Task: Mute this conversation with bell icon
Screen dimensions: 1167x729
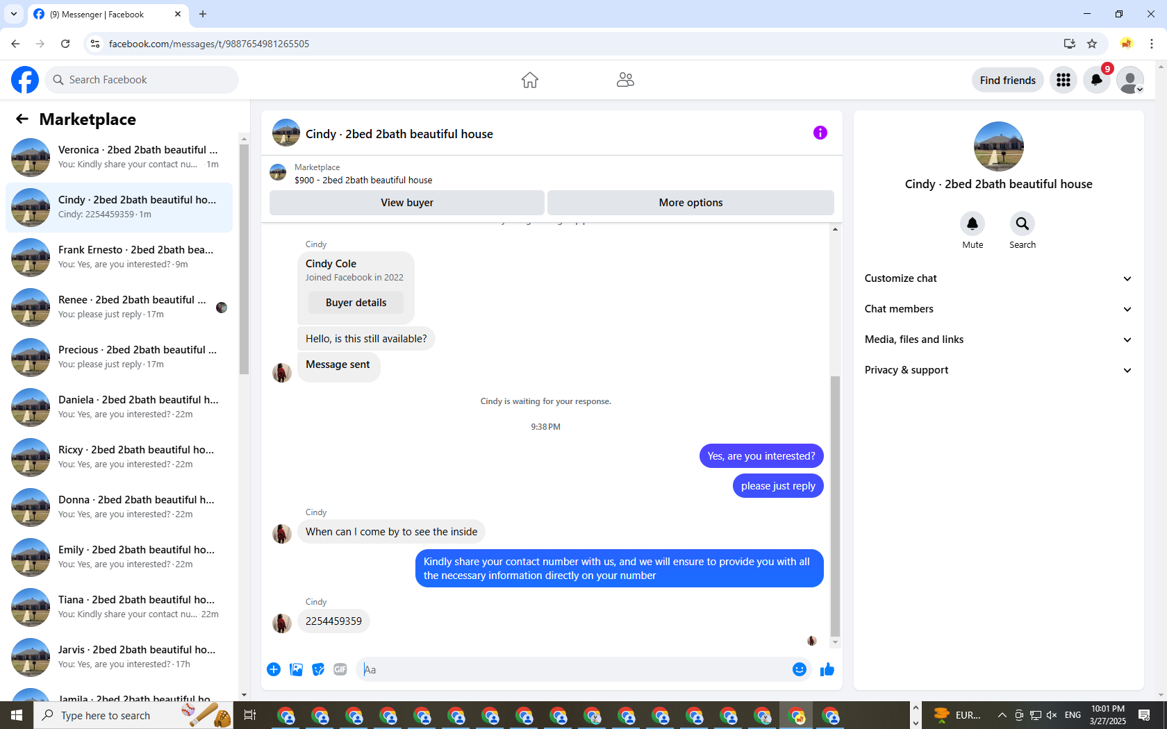Action: tap(972, 224)
